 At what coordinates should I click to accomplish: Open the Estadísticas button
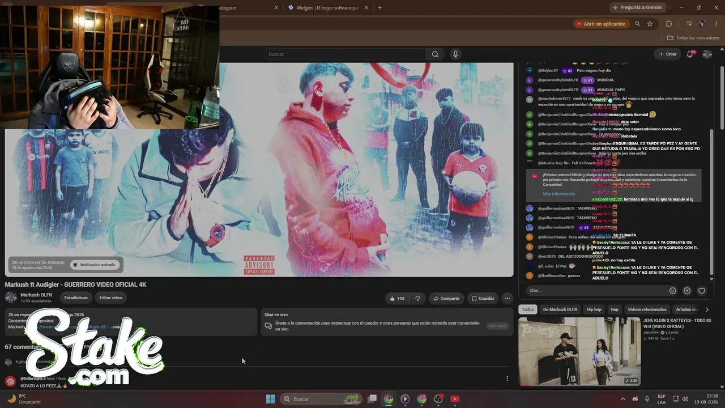pyautogui.click(x=76, y=297)
